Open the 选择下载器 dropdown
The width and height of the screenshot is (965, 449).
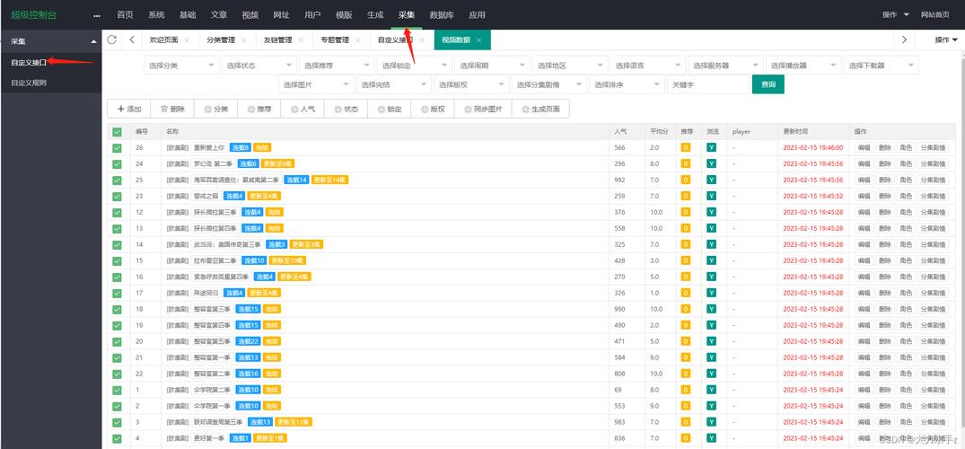point(882,66)
